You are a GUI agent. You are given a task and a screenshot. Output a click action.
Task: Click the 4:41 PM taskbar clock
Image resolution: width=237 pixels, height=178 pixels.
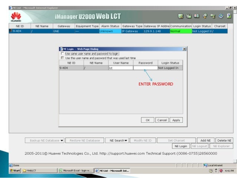[229, 171]
